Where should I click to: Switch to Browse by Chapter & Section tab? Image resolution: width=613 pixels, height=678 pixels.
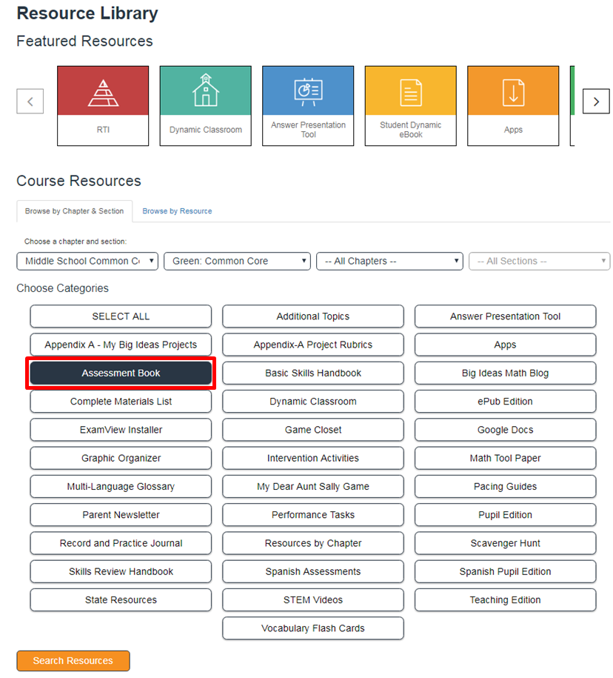point(74,211)
